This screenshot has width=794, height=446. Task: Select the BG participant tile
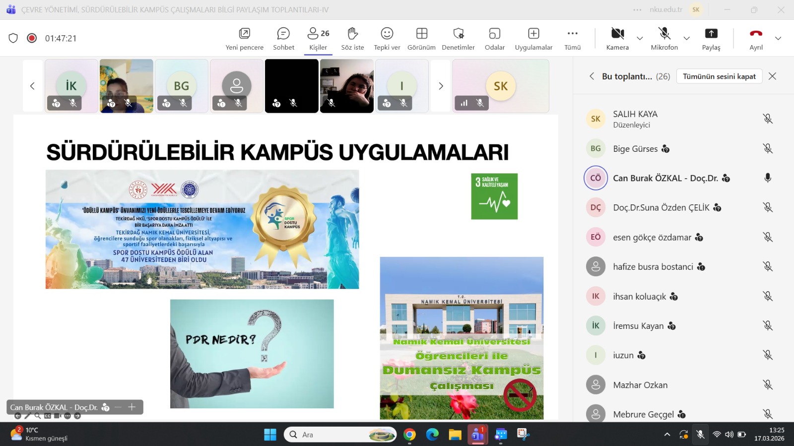point(182,86)
